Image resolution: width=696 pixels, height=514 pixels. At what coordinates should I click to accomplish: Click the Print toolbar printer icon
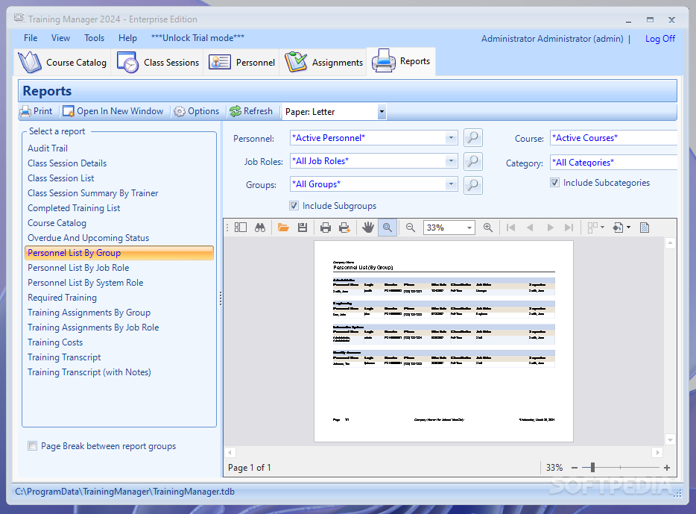tap(25, 111)
